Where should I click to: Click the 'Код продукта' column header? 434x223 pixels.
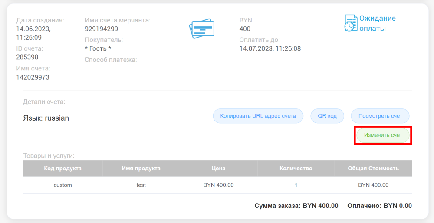62,169
